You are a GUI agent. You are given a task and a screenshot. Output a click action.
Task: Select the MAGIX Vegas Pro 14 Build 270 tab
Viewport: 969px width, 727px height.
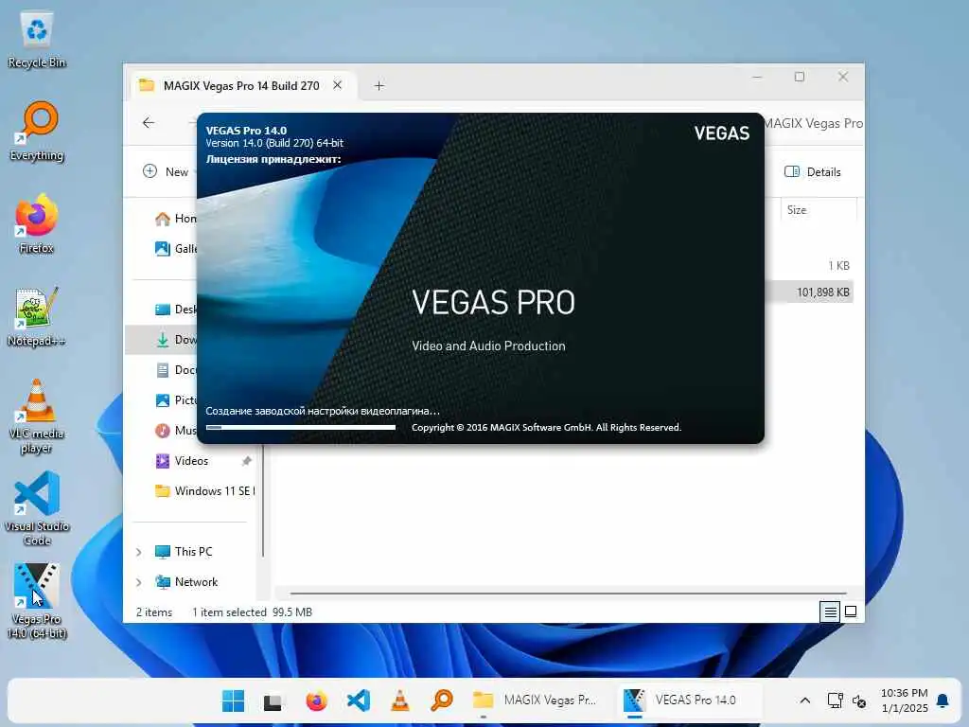pyautogui.click(x=242, y=86)
